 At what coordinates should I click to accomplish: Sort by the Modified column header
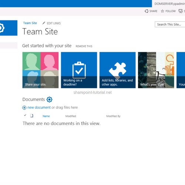(71, 116)
